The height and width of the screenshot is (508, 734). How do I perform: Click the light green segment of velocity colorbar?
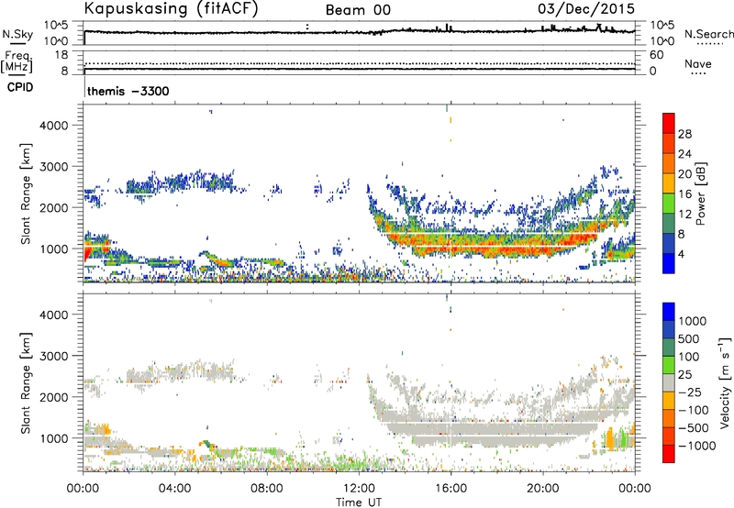669,366
